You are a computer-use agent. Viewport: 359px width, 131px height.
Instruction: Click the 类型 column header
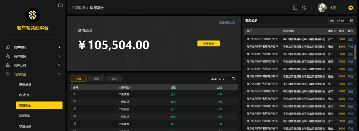pyautogui.click(x=173, y=87)
